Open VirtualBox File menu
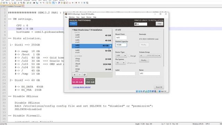Screen dimensions: 222x125 [66, 17]
